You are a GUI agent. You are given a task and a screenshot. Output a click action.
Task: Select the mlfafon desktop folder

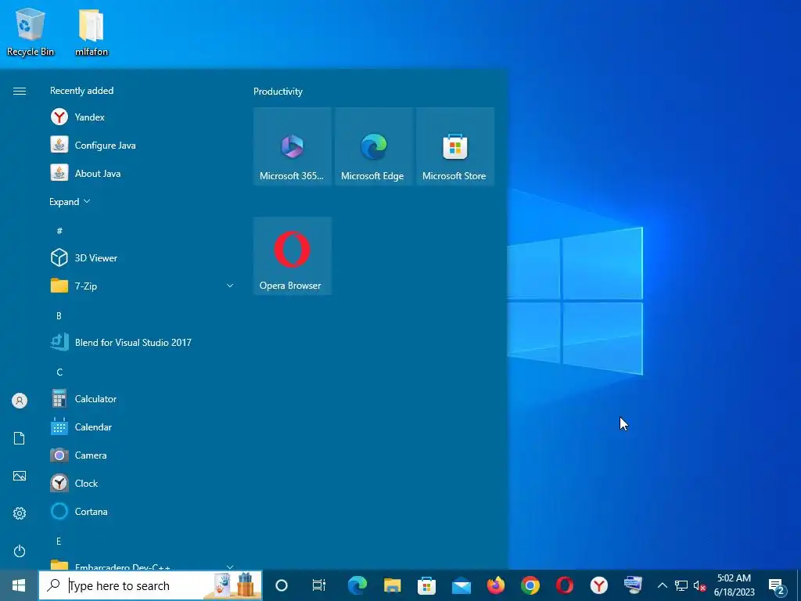point(92,31)
